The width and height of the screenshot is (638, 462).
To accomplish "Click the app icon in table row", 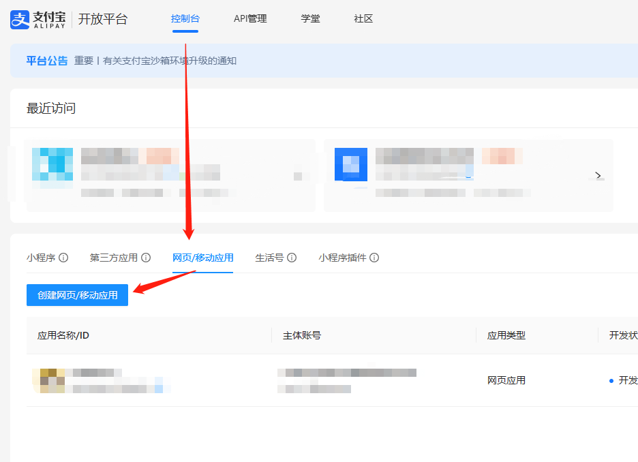I will 48,380.
